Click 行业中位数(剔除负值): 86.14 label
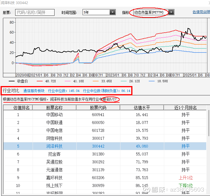The width and height of the screenshot is (210, 196). (107, 91)
